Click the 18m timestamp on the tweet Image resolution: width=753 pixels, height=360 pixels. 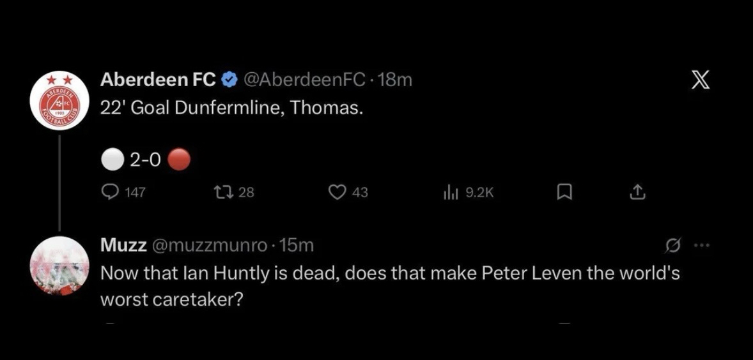[395, 80]
